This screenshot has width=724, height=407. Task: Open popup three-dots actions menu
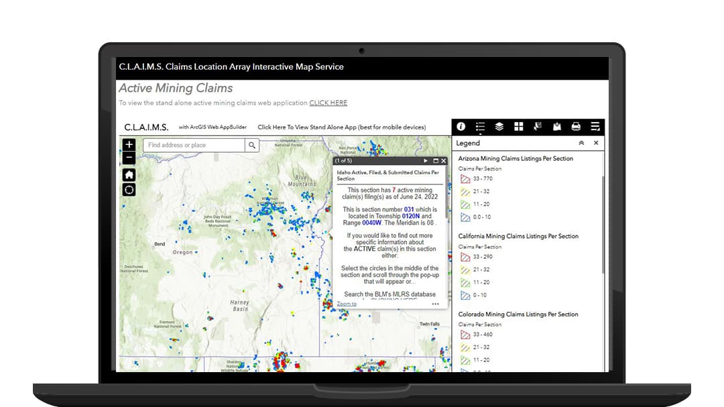(435, 304)
